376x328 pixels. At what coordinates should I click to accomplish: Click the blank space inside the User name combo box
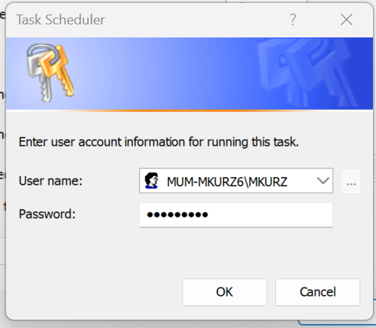[x=302, y=181]
